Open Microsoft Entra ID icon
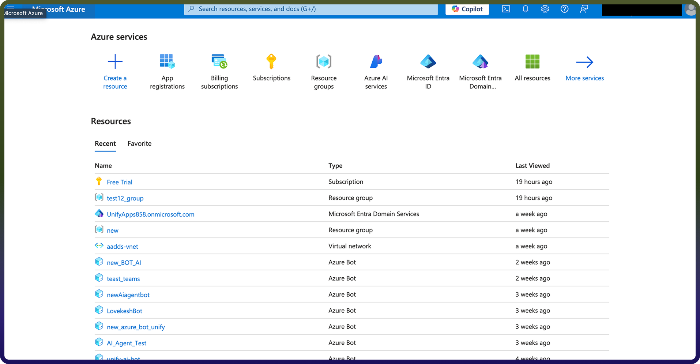 click(428, 61)
